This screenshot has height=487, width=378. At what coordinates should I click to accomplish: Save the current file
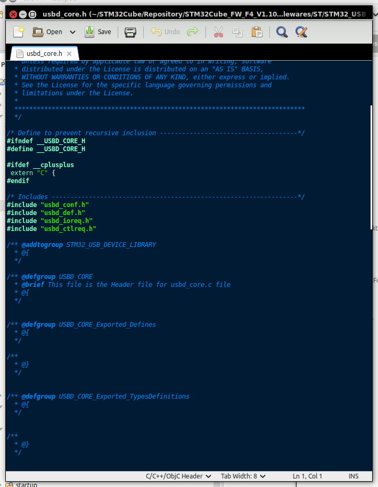(x=98, y=32)
